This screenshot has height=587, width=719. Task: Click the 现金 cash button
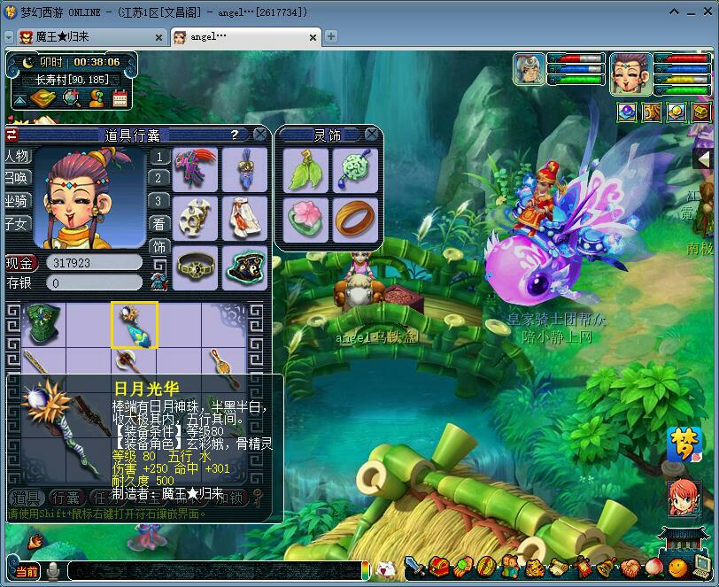pos(20,263)
